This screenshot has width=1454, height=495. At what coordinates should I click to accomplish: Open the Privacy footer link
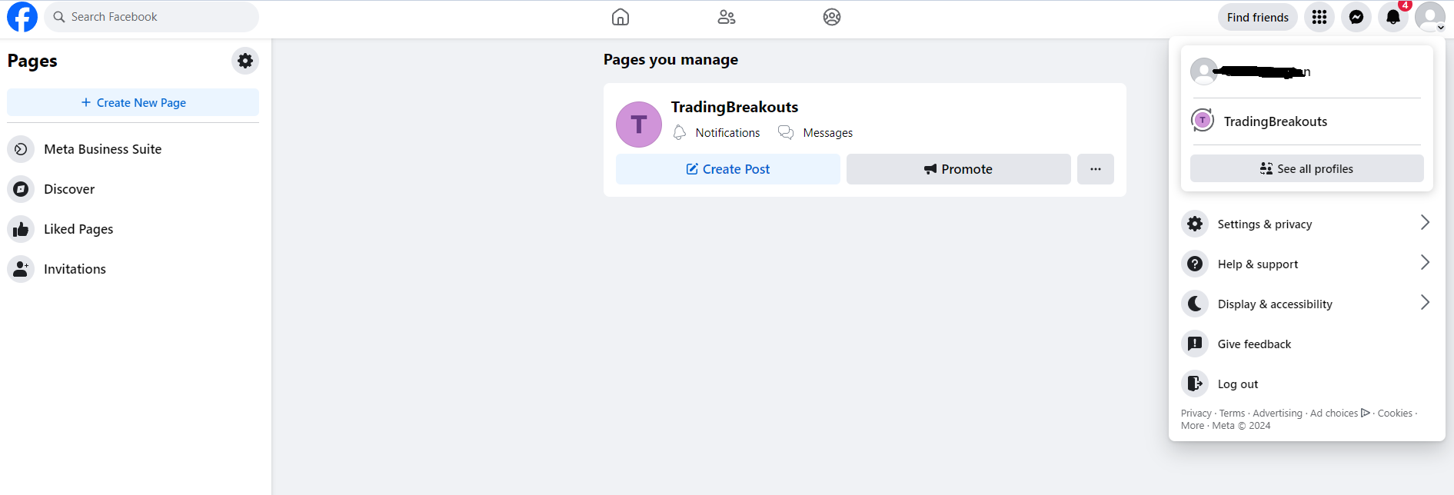1196,414
